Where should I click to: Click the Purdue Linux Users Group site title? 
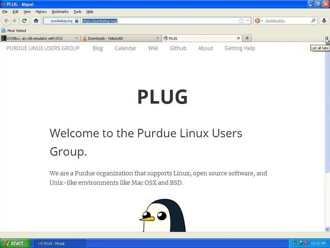click(43, 48)
